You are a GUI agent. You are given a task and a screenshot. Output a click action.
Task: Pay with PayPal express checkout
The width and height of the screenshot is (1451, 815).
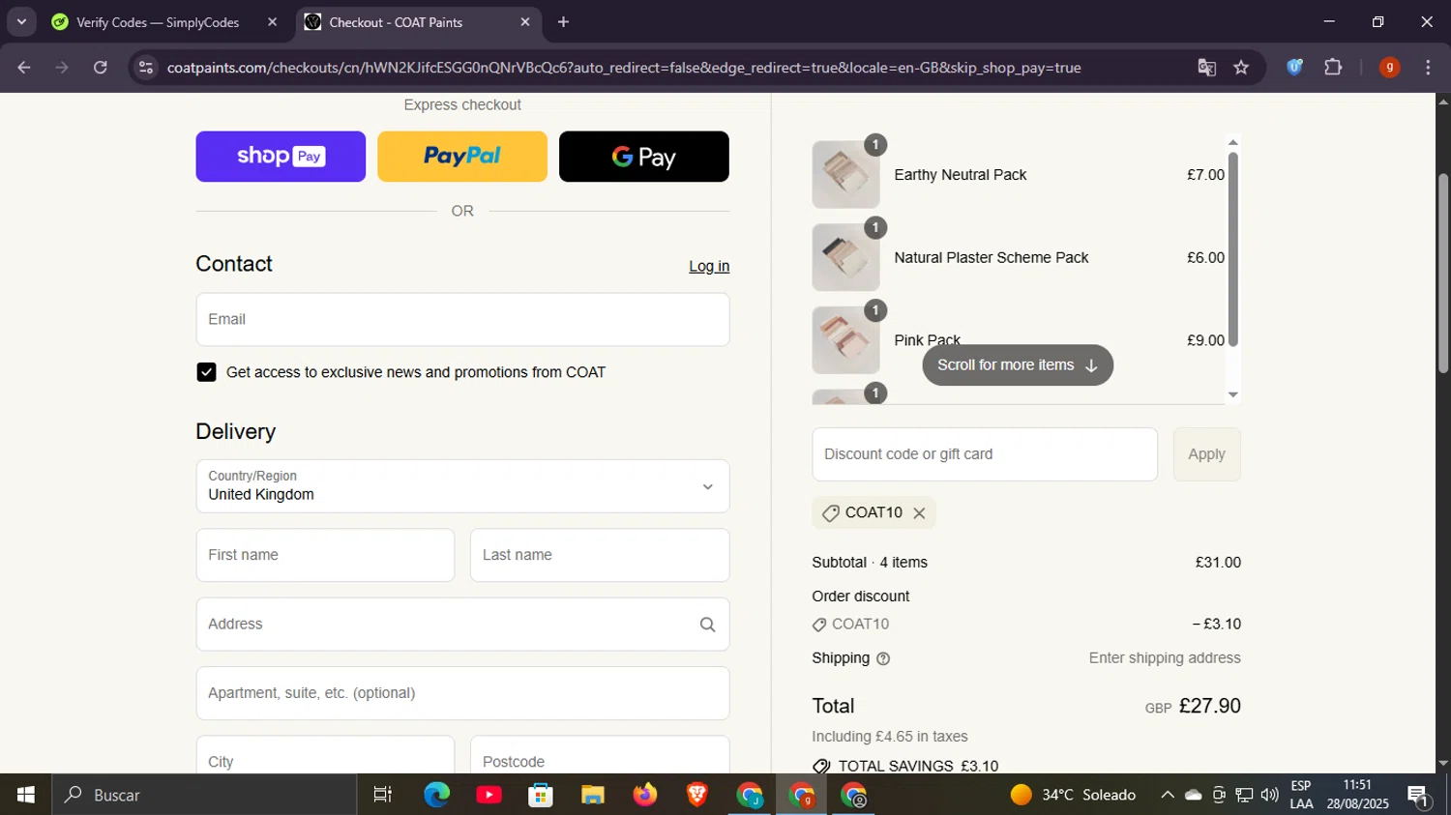(x=462, y=157)
